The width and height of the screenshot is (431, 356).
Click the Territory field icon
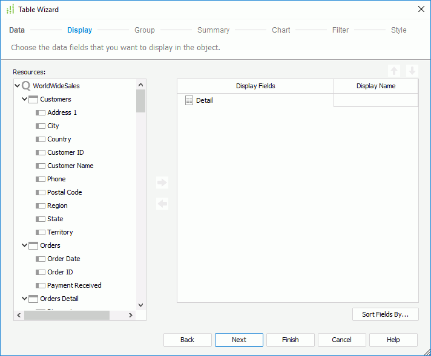pos(41,232)
